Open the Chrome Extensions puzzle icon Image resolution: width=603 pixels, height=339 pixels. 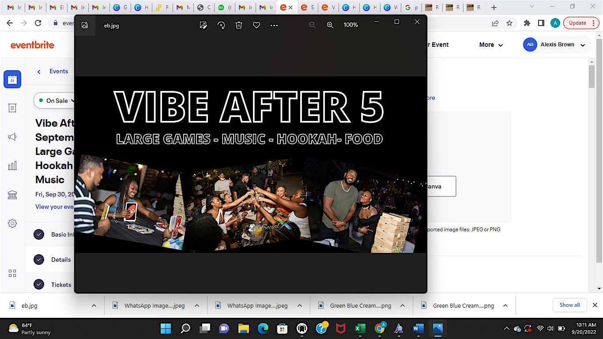[527, 23]
